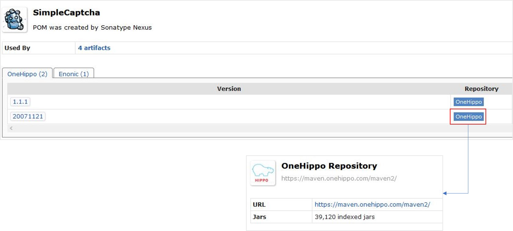
Task: Click the gray repository URL subtitle
Action: (x=339, y=178)
